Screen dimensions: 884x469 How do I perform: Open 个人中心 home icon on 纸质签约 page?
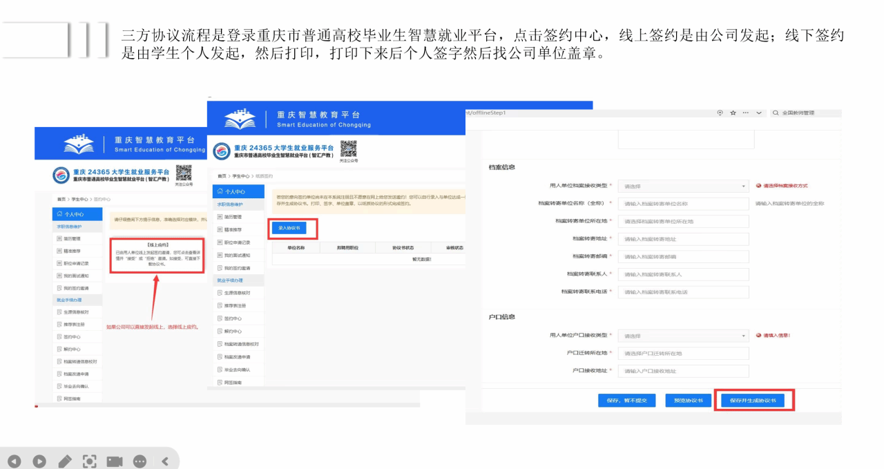tap(220, 191)
